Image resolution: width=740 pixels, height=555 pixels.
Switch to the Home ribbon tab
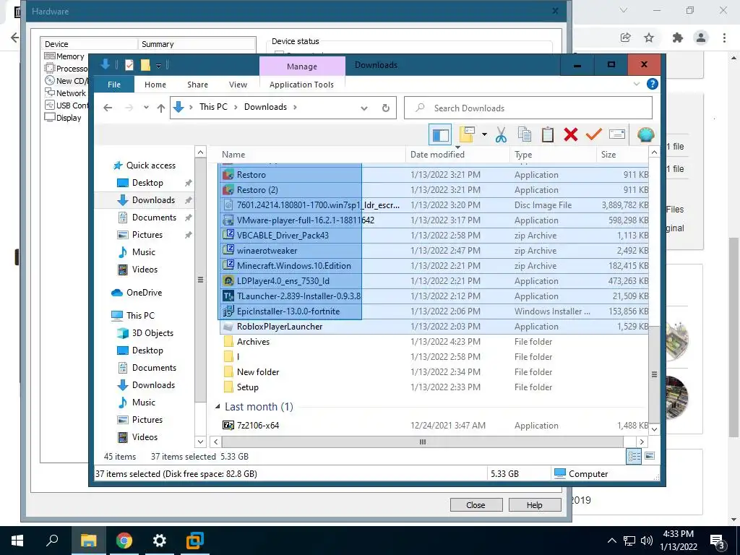coord(155,85)
